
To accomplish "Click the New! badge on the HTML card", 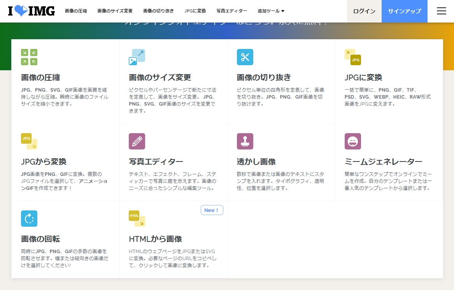I will (x=212, y=210).
